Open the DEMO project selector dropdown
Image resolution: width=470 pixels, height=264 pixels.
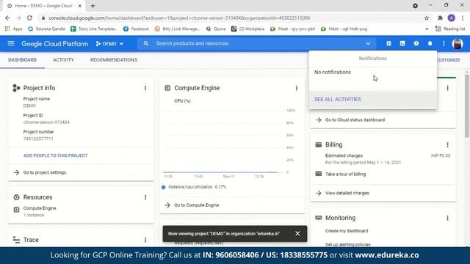pyautogui.click(x=109, y=44)
